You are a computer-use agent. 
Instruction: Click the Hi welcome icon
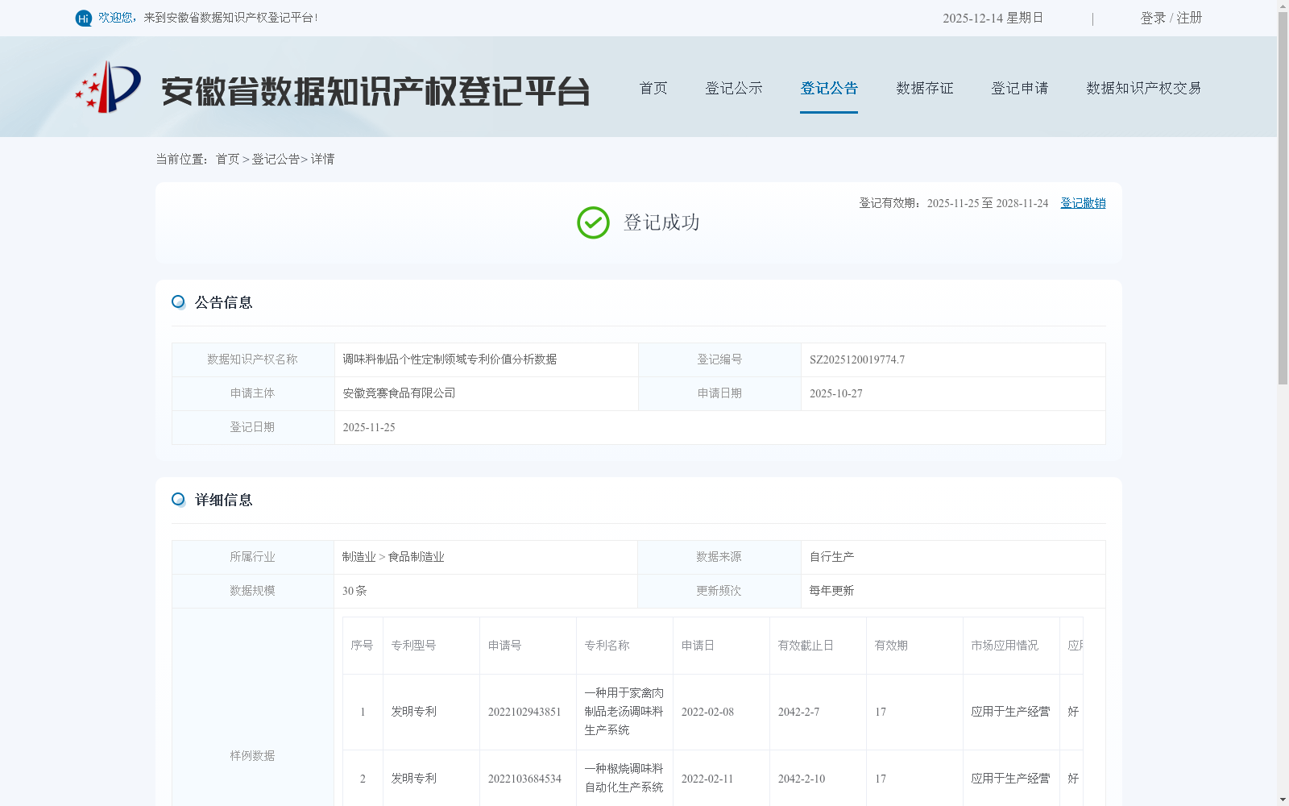tap(84, 18)
